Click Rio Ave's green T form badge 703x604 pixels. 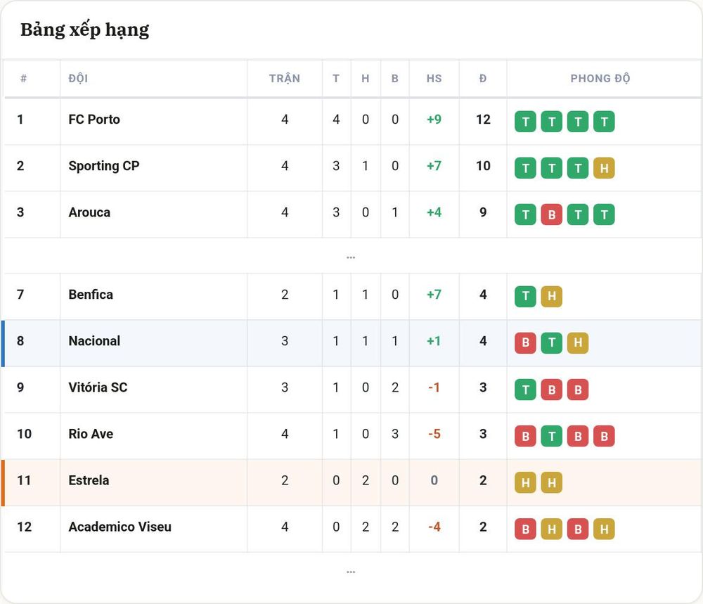tap(551, 436)
